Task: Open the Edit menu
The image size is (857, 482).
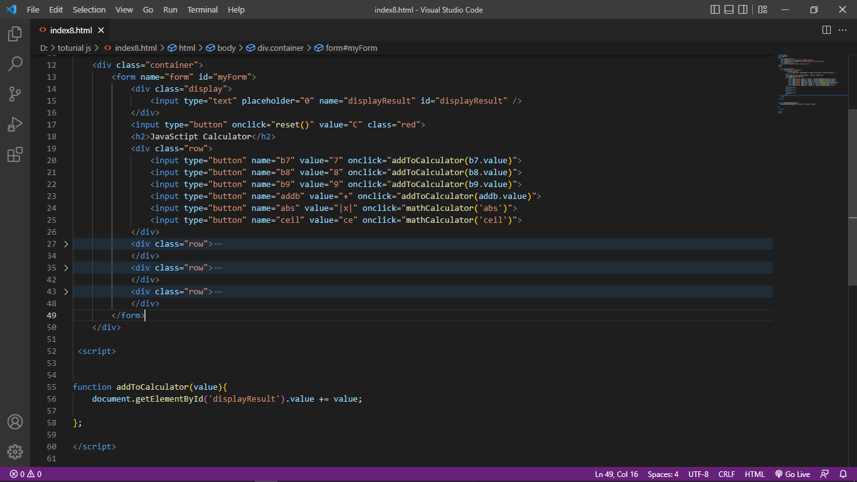Action: [x=56, y=9]
